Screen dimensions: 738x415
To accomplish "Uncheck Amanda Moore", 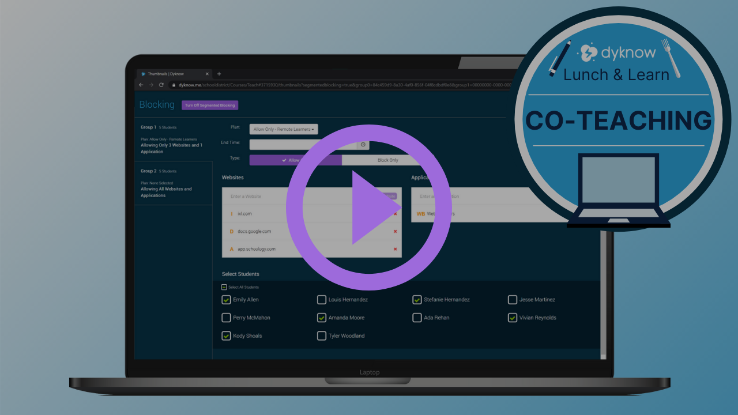I will (x=322, y=318).
